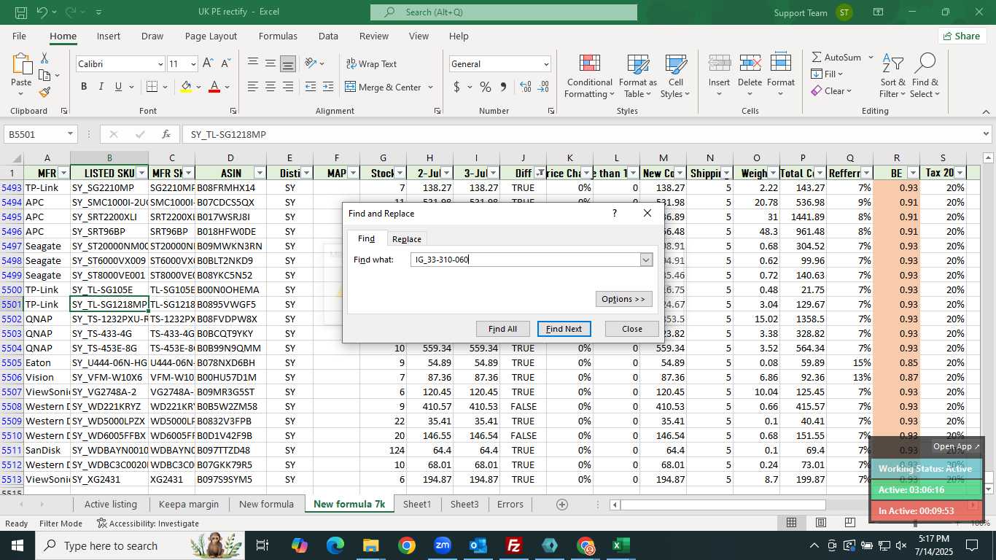Click the Format Painter brush icon

44,92
